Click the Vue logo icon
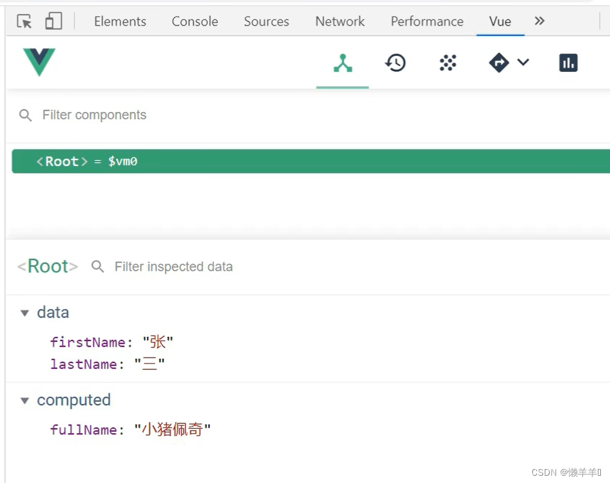Image resolution: width=610 pixels, height=483 pixels. 39,63
